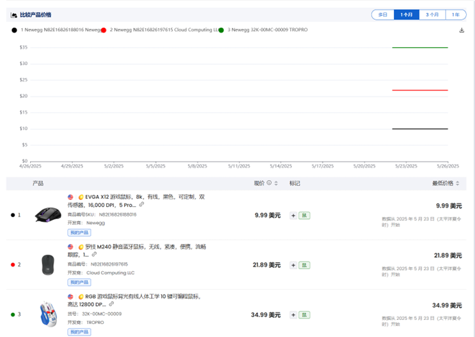
Task: Click the Newegg logo icon on RGB row
Action: click(81, 297)
